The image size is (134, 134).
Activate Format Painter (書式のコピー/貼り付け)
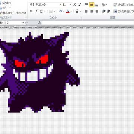coord(13,13)
